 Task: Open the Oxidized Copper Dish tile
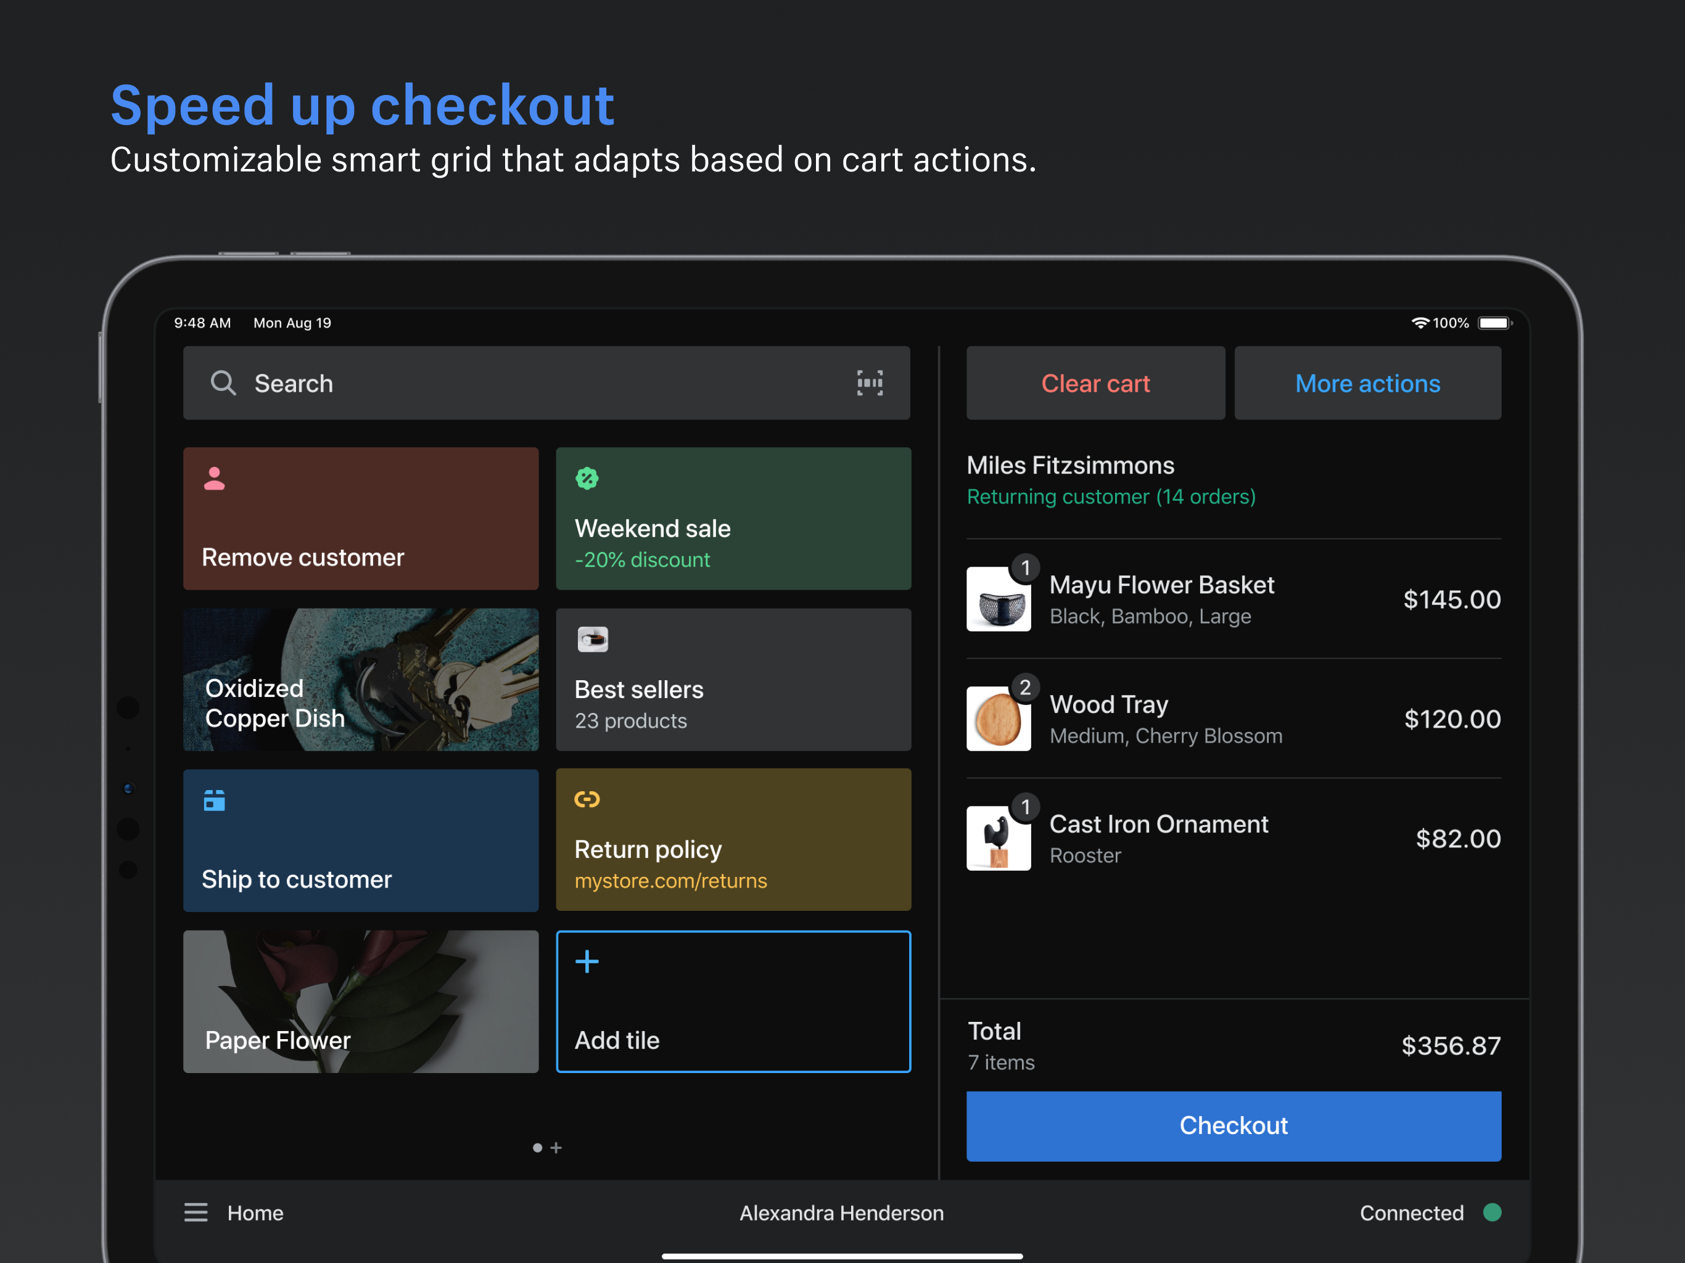(x=360, y=680)
